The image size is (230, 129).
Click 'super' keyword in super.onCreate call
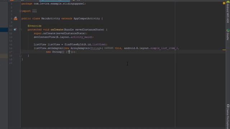38,33
